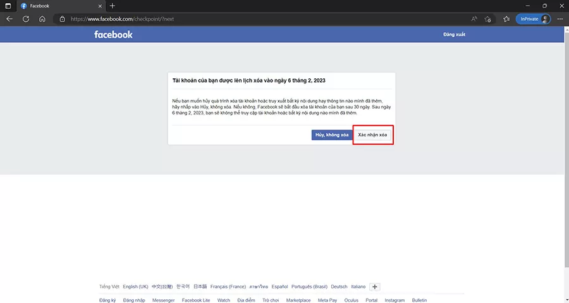569x303 pixels.
Task: Click Đăng xuất to log out
Action: (454, 35)
